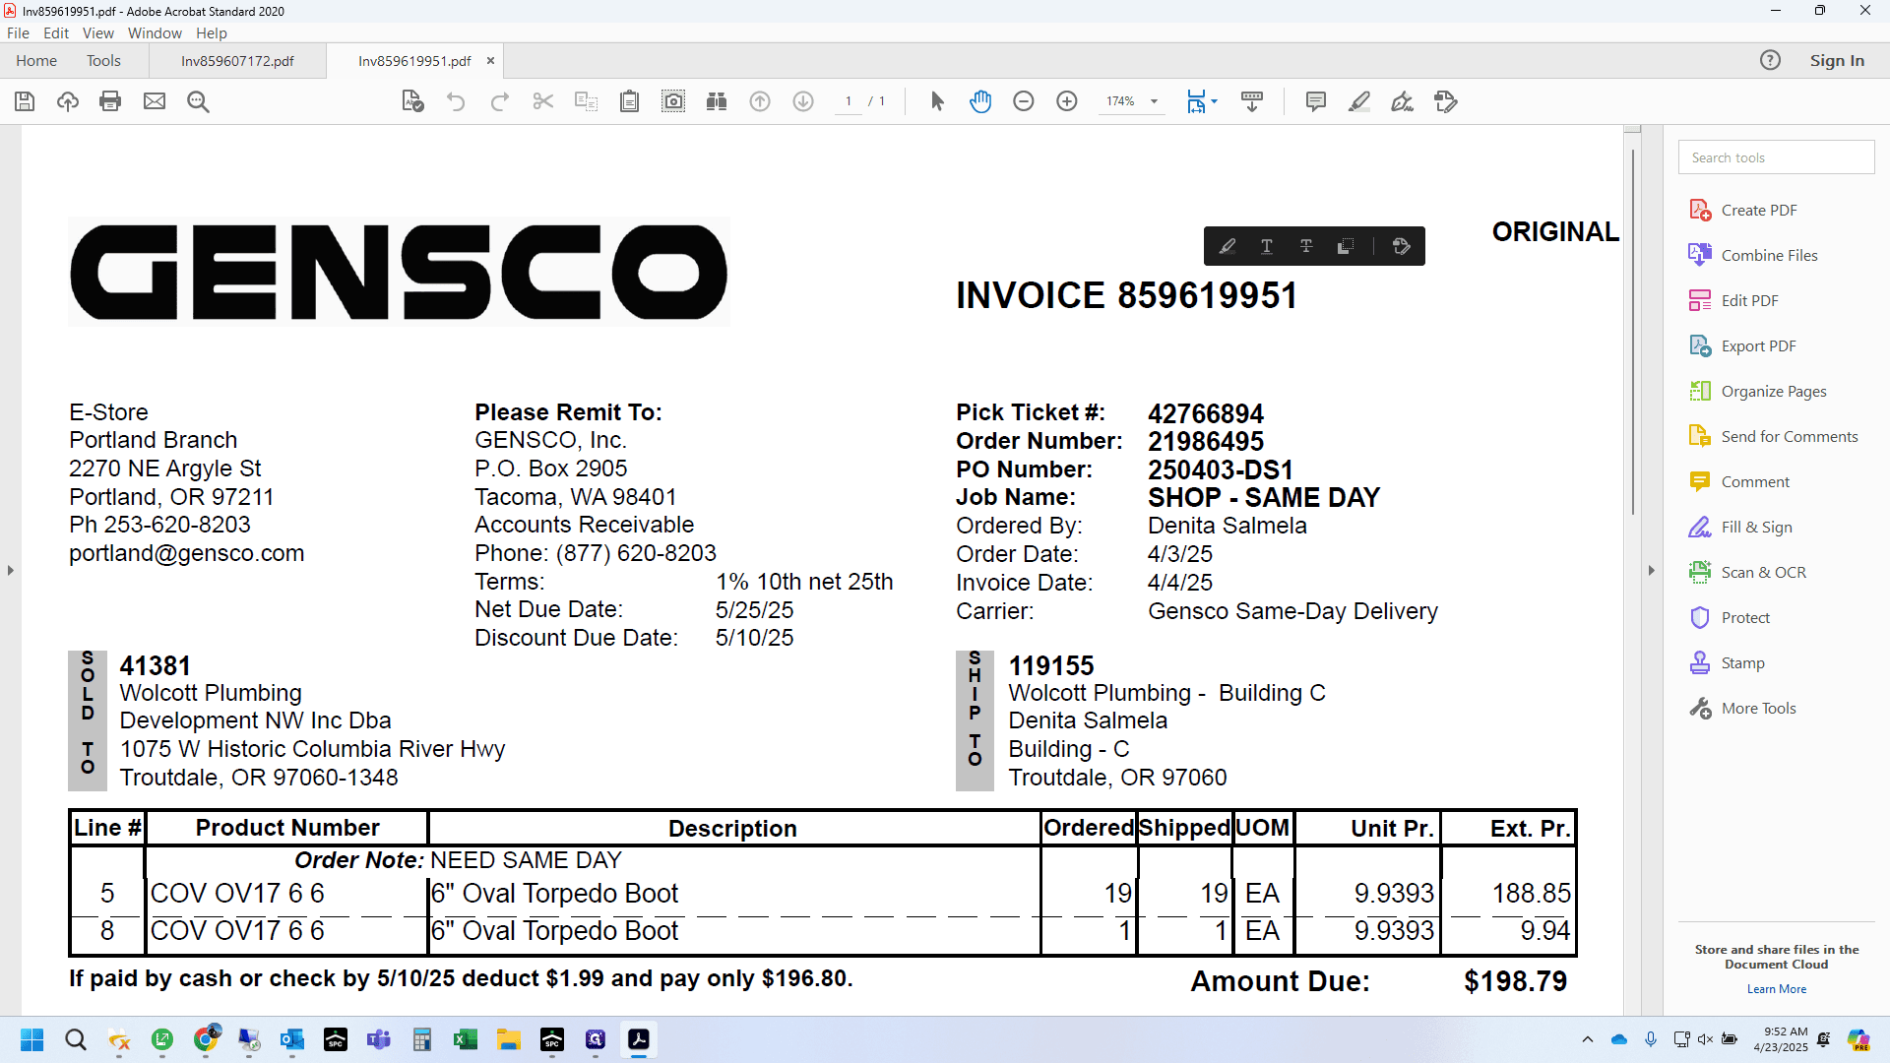Zoom in with the plus icon
1890x1063 pixels.
click(1067, 101)
